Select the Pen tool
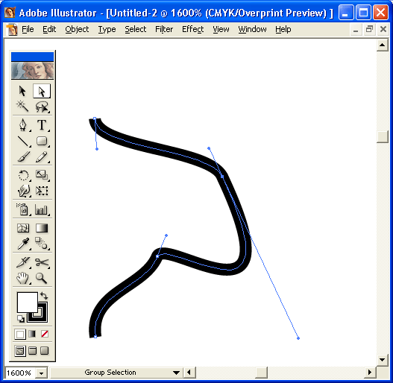Image resolution: width=393 pixels, height=383 pixels. [x=23, y=124]
